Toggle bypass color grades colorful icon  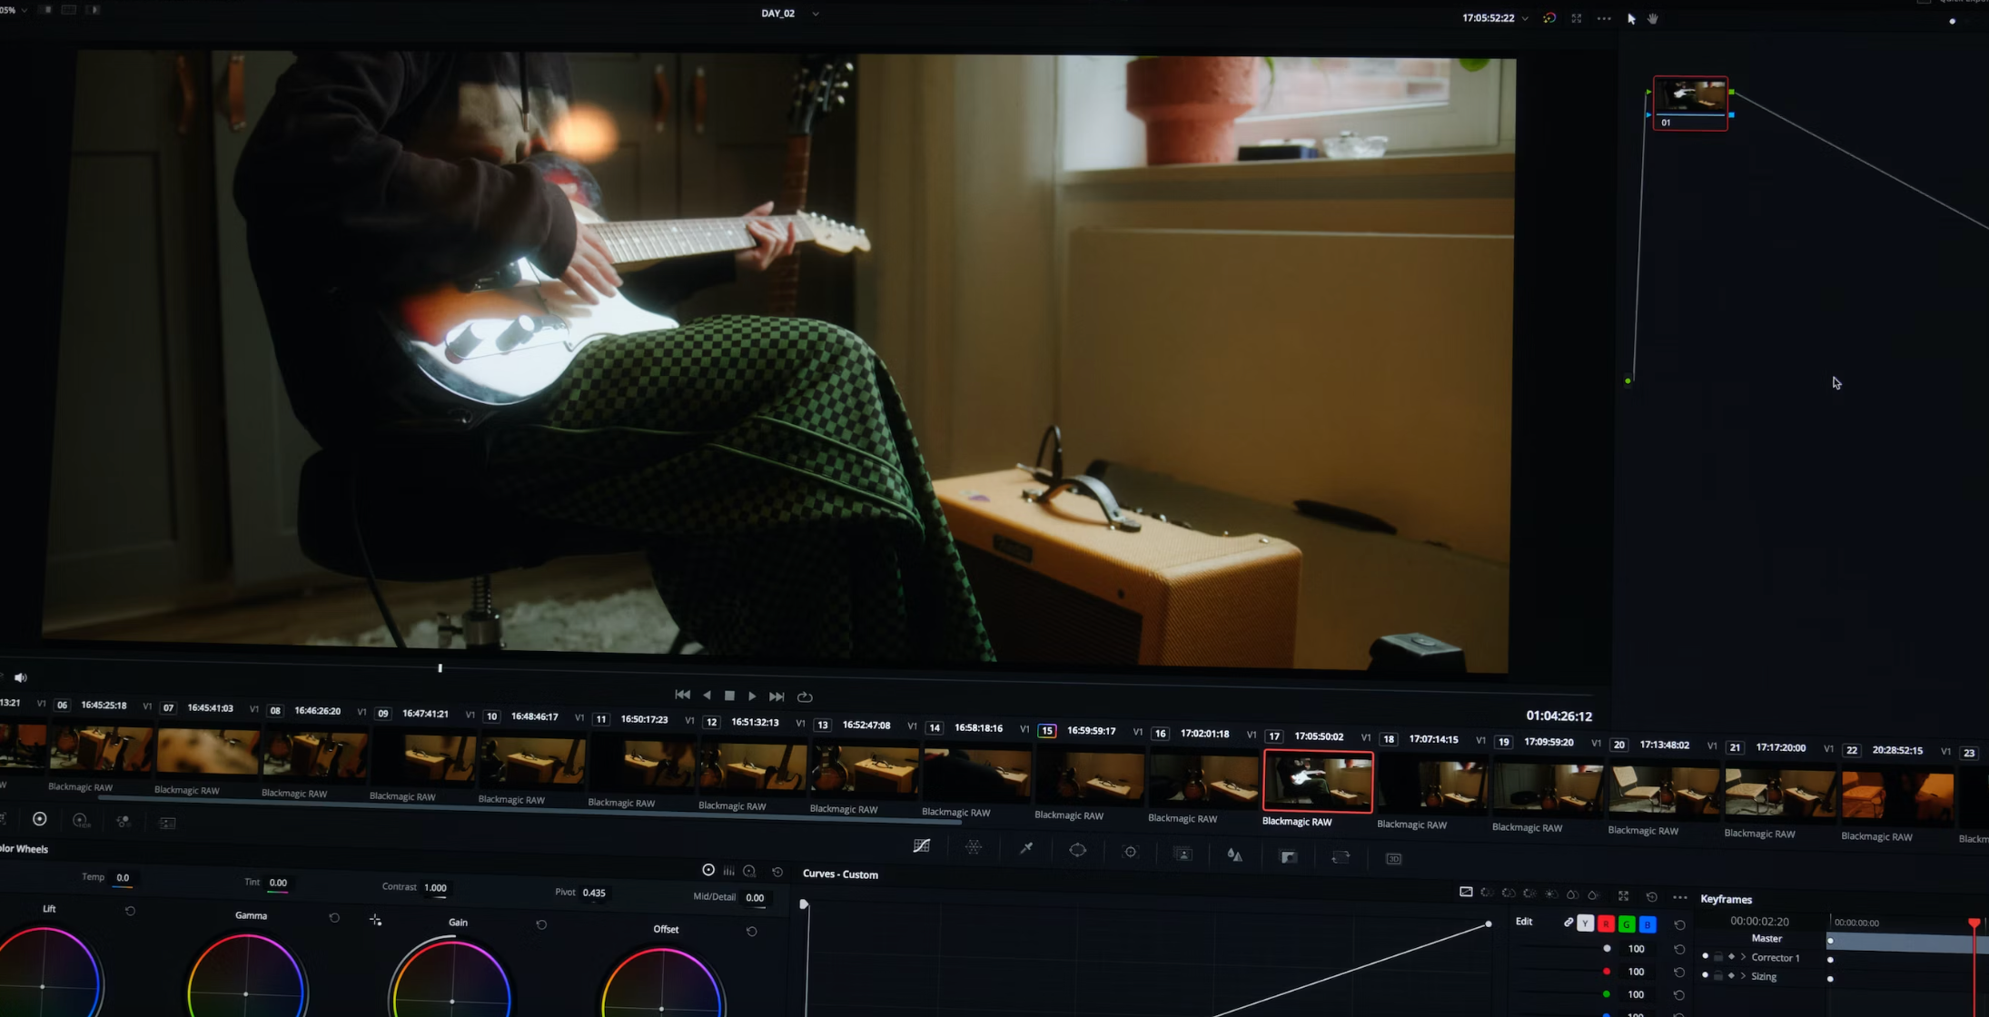click(1549, 18)
